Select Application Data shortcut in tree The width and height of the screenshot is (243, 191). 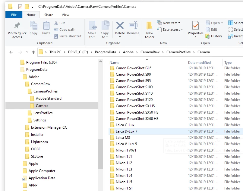pyautogui.click(x=42, y=178)
